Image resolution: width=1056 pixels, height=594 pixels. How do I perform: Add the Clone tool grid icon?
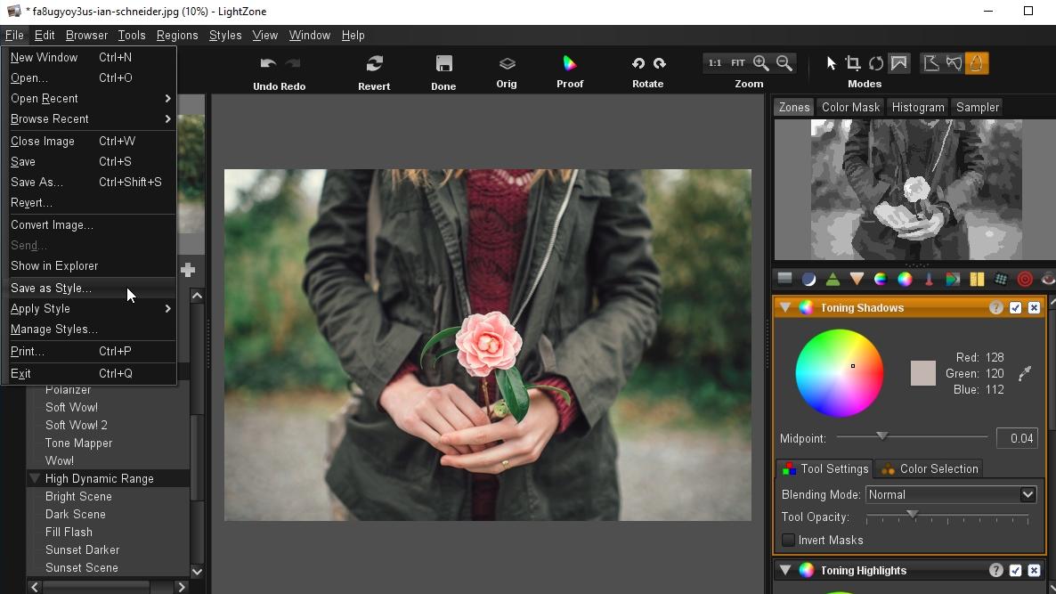(1001, 279)
